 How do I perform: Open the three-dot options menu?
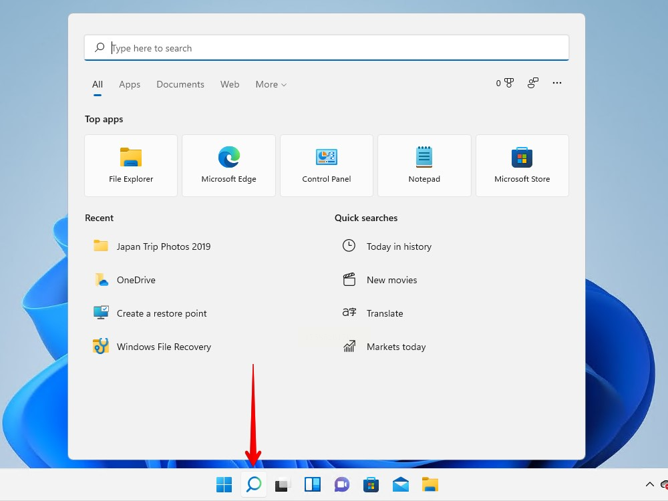[557, 83]
